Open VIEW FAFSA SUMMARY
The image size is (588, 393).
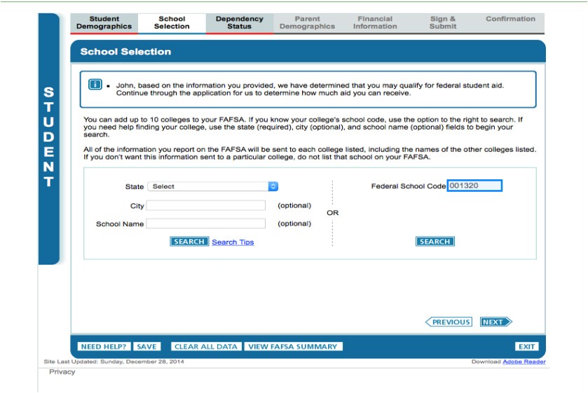[293, 347]
